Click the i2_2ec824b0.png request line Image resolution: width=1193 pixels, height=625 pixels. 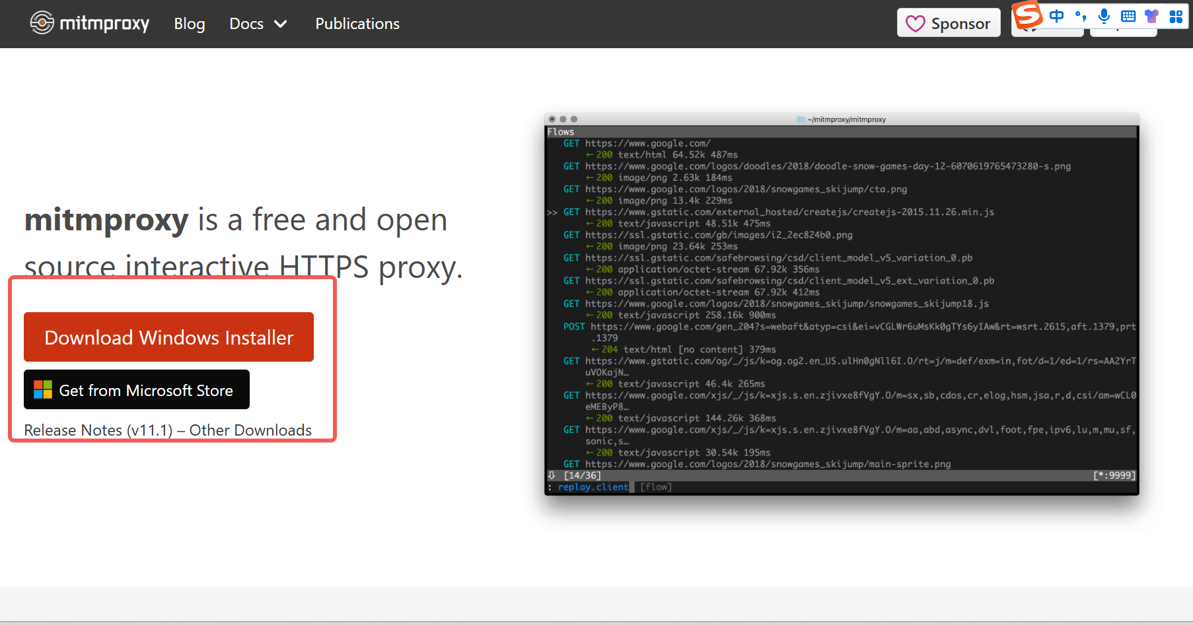[707, 235]
